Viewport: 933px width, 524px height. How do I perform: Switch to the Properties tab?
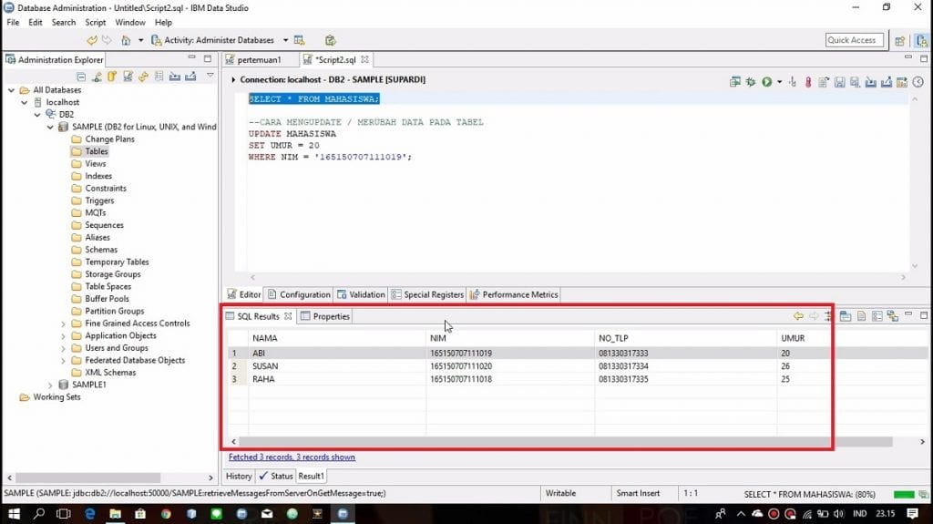(x=325, y=316)
